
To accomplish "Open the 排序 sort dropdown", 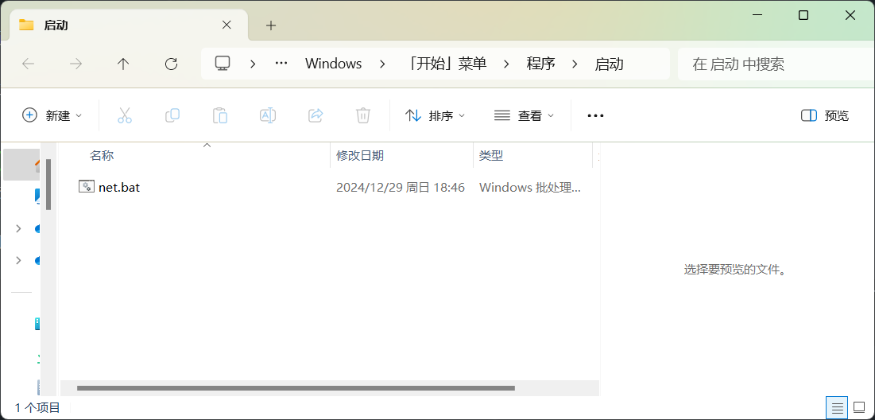I will point(435,115).
